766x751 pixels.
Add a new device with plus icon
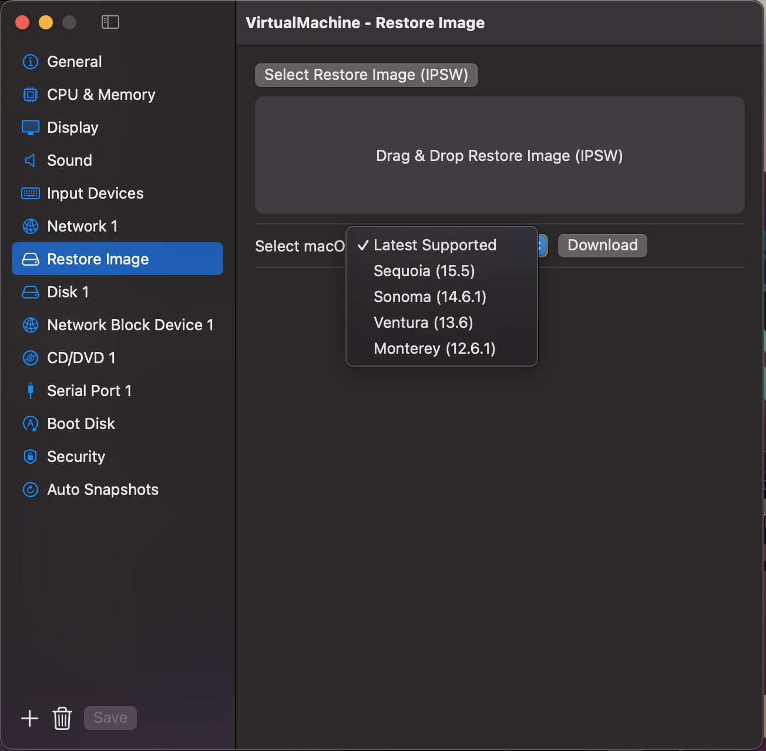pyautogui.click(x=29, y=718)
